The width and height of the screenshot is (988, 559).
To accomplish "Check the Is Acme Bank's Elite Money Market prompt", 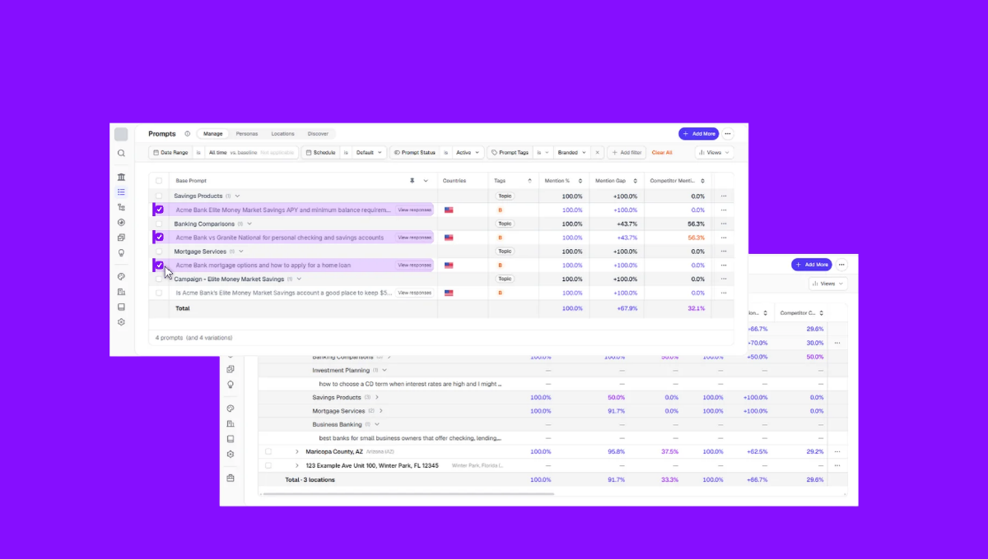I will pyautogui.click(x=159, y=293).
